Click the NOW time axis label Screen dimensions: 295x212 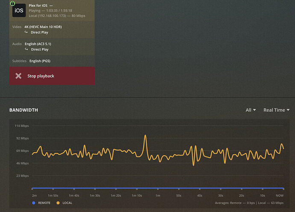click(280, 195)
